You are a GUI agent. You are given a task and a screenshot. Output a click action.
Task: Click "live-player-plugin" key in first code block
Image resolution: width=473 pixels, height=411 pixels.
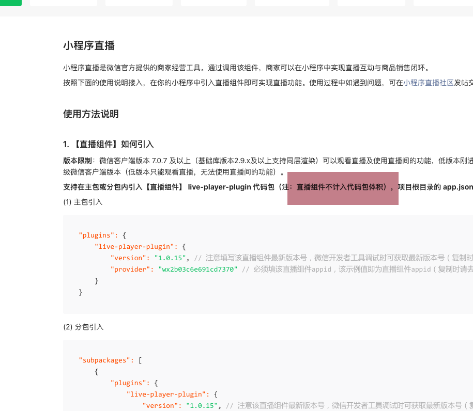point(134,247)
